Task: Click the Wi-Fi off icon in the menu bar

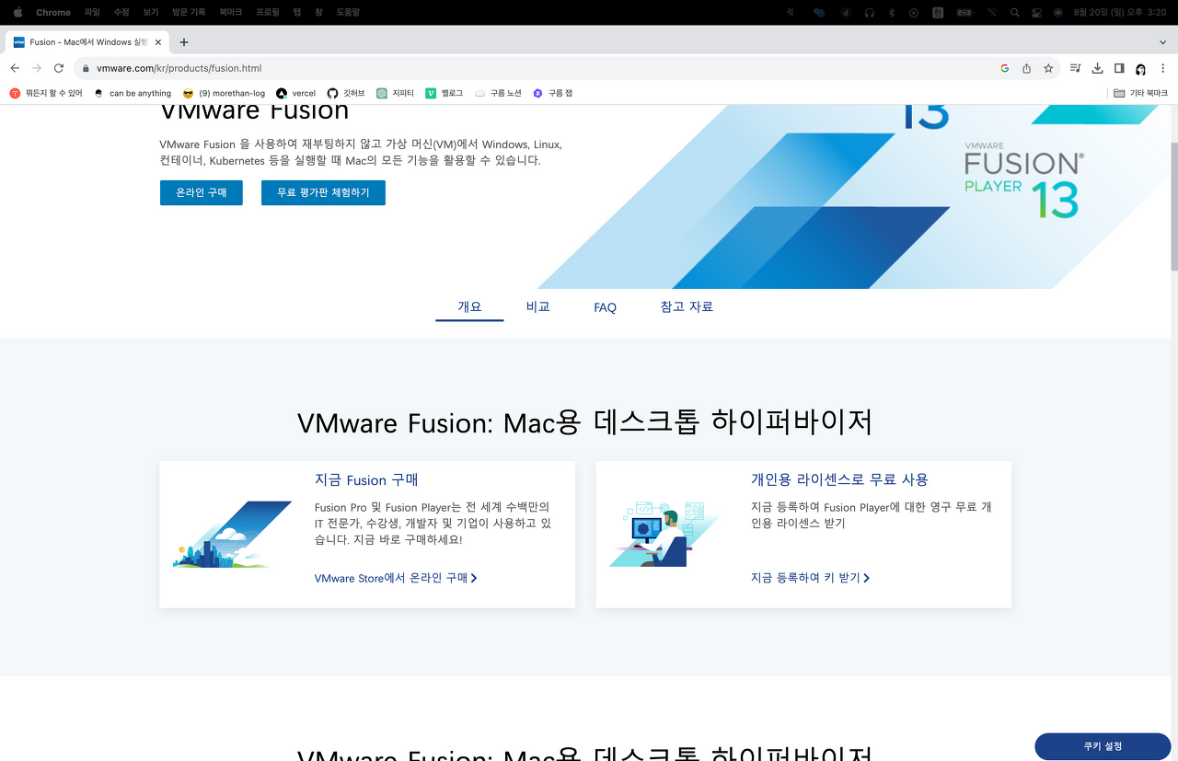Action: pyautogui.click(x=991, y=12)
